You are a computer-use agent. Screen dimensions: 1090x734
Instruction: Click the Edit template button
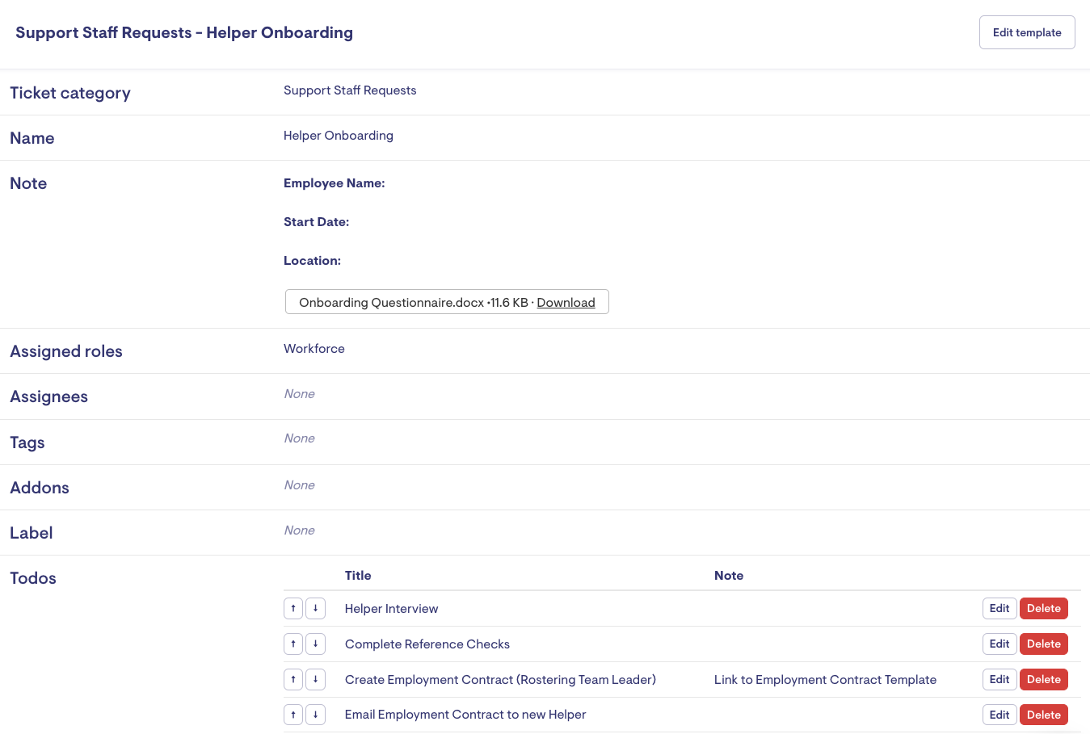[x=1026, y=32]
